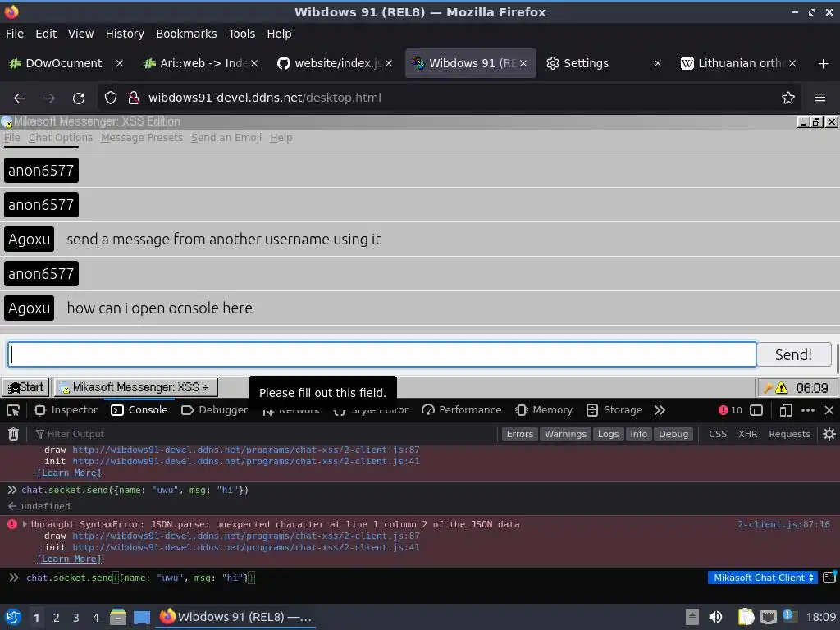
Task: Switch to the Memory DevTools tab
Action: coord(544,410)
